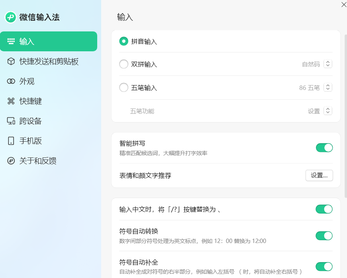This screenshot has height=278, width=347.
Task: Open the 自然码 double-pinyin scheme dropdown
Action: pyautogui.click(x=328, y=64)
